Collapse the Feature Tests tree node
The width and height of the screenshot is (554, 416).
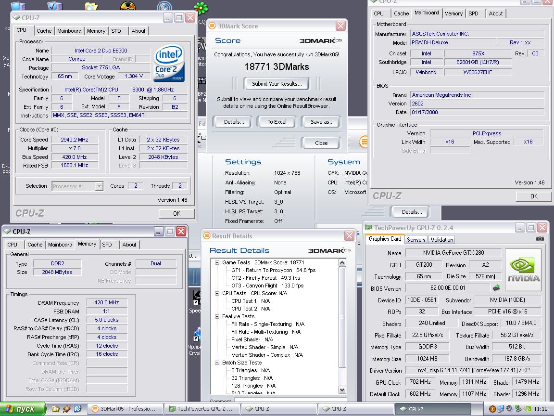(217, 317)
